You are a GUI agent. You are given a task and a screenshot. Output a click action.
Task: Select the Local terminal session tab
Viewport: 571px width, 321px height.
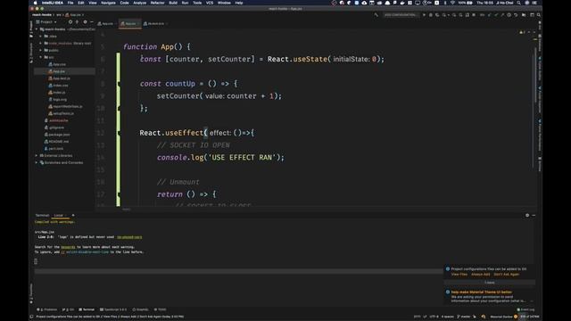59,216
